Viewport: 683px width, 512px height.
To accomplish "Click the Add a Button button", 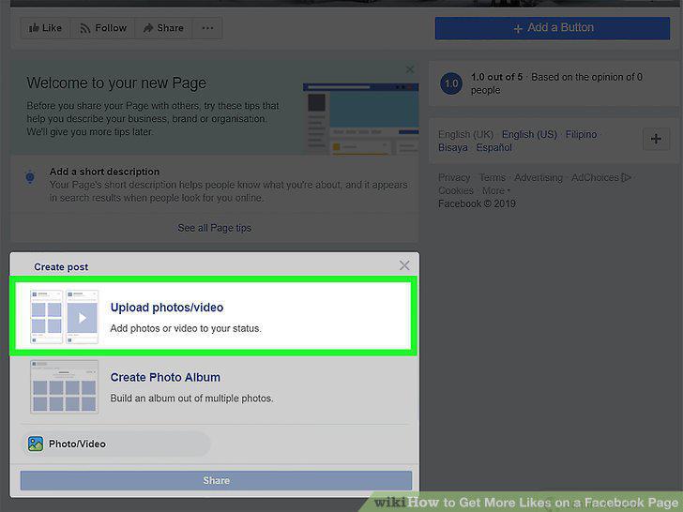I will coord(553,28).
